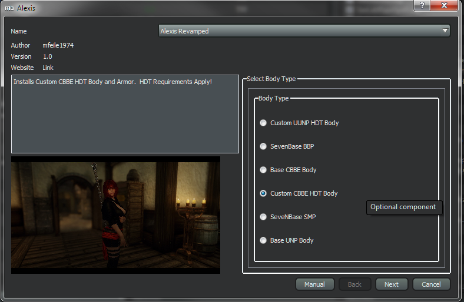Click the Select Body Type group header
The width and height of the screenshot is (464, 302).
pos(271,79)
